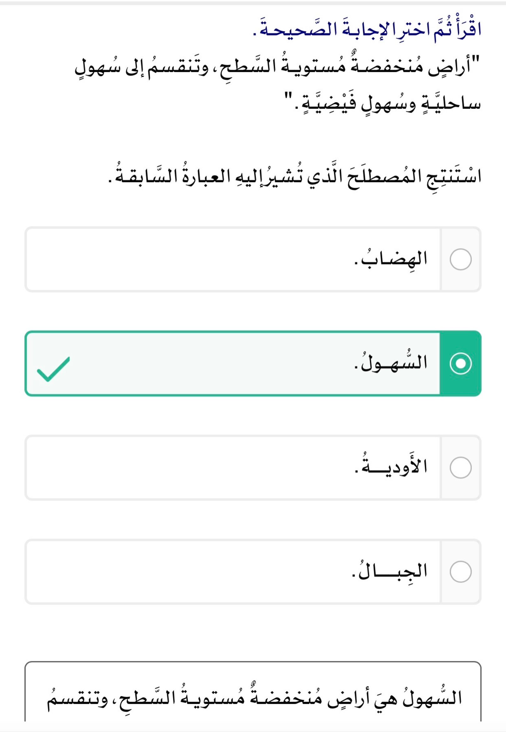
Task: Click the الأَوديةُ answer label text
Action: [391, 466]
